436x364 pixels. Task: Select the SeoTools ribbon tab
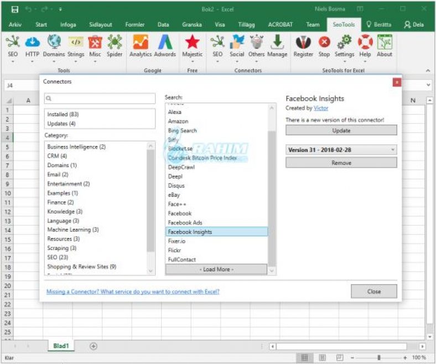point(344,24)
